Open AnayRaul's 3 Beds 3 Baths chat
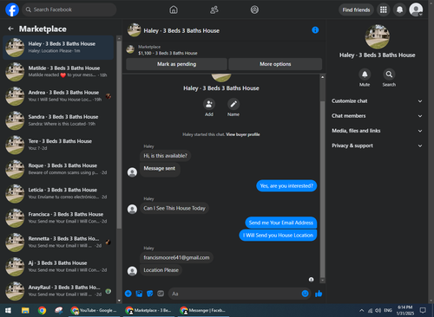The width and height of the screenshot is (434, 317). click(58, 291)
